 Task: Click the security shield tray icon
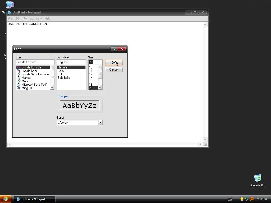coord(242,199)
